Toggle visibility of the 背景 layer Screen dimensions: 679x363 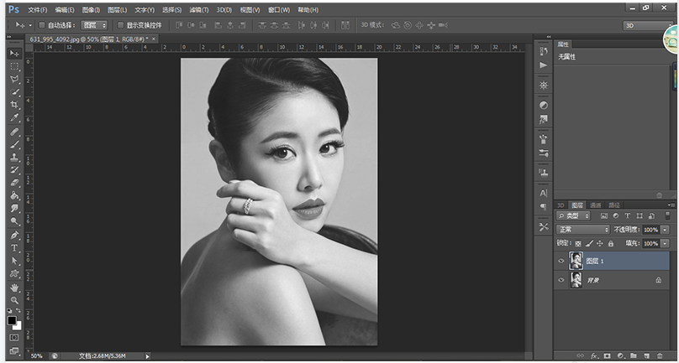[561, 281]
